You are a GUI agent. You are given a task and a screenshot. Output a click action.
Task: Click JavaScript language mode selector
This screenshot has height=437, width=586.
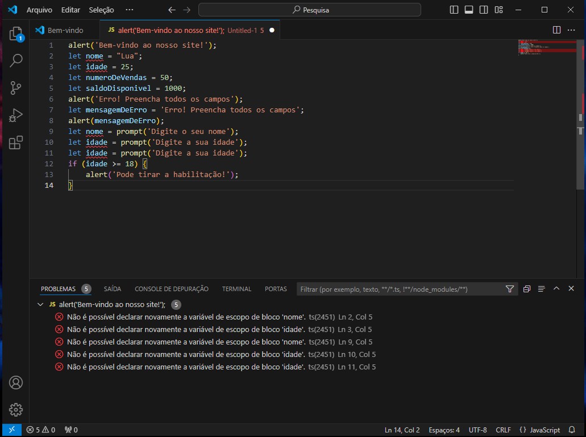tap(539, 430)
